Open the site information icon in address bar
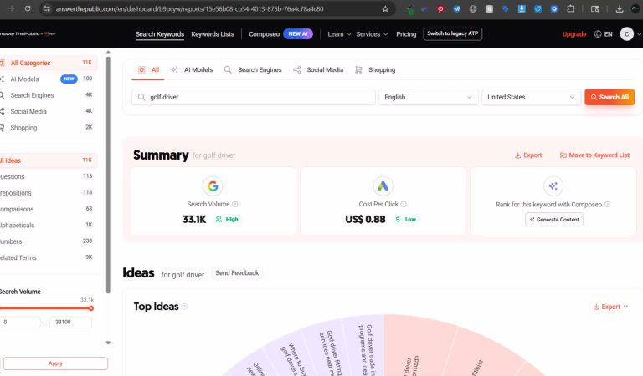The image size is (643, 376). point(47,8)
